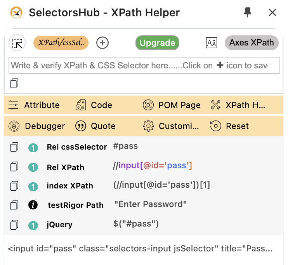Copy the Rel XPath value

pyautogui.click(x=14, y=167)
